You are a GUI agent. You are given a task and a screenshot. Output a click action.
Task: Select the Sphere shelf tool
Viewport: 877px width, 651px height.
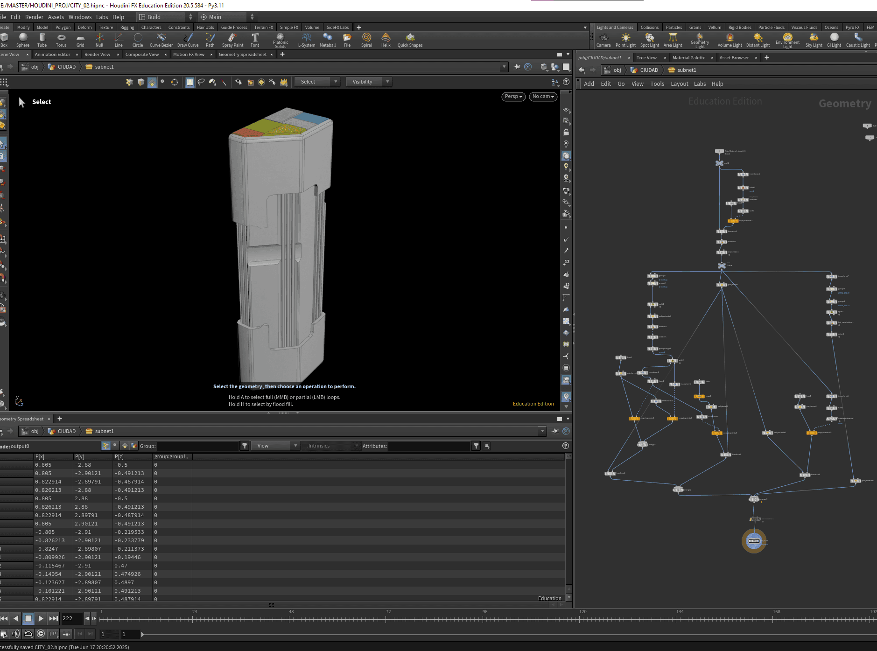(23, 40)
